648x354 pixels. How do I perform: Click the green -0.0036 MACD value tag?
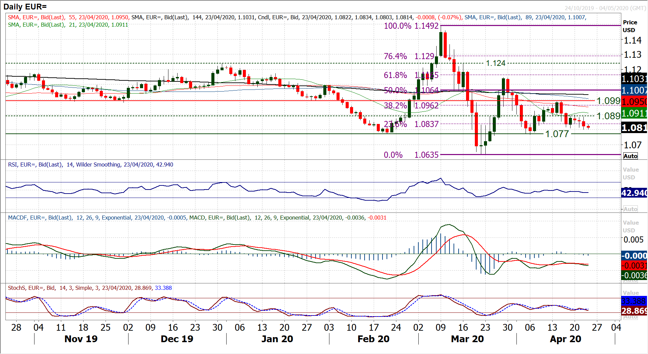[x=634, y=275]
